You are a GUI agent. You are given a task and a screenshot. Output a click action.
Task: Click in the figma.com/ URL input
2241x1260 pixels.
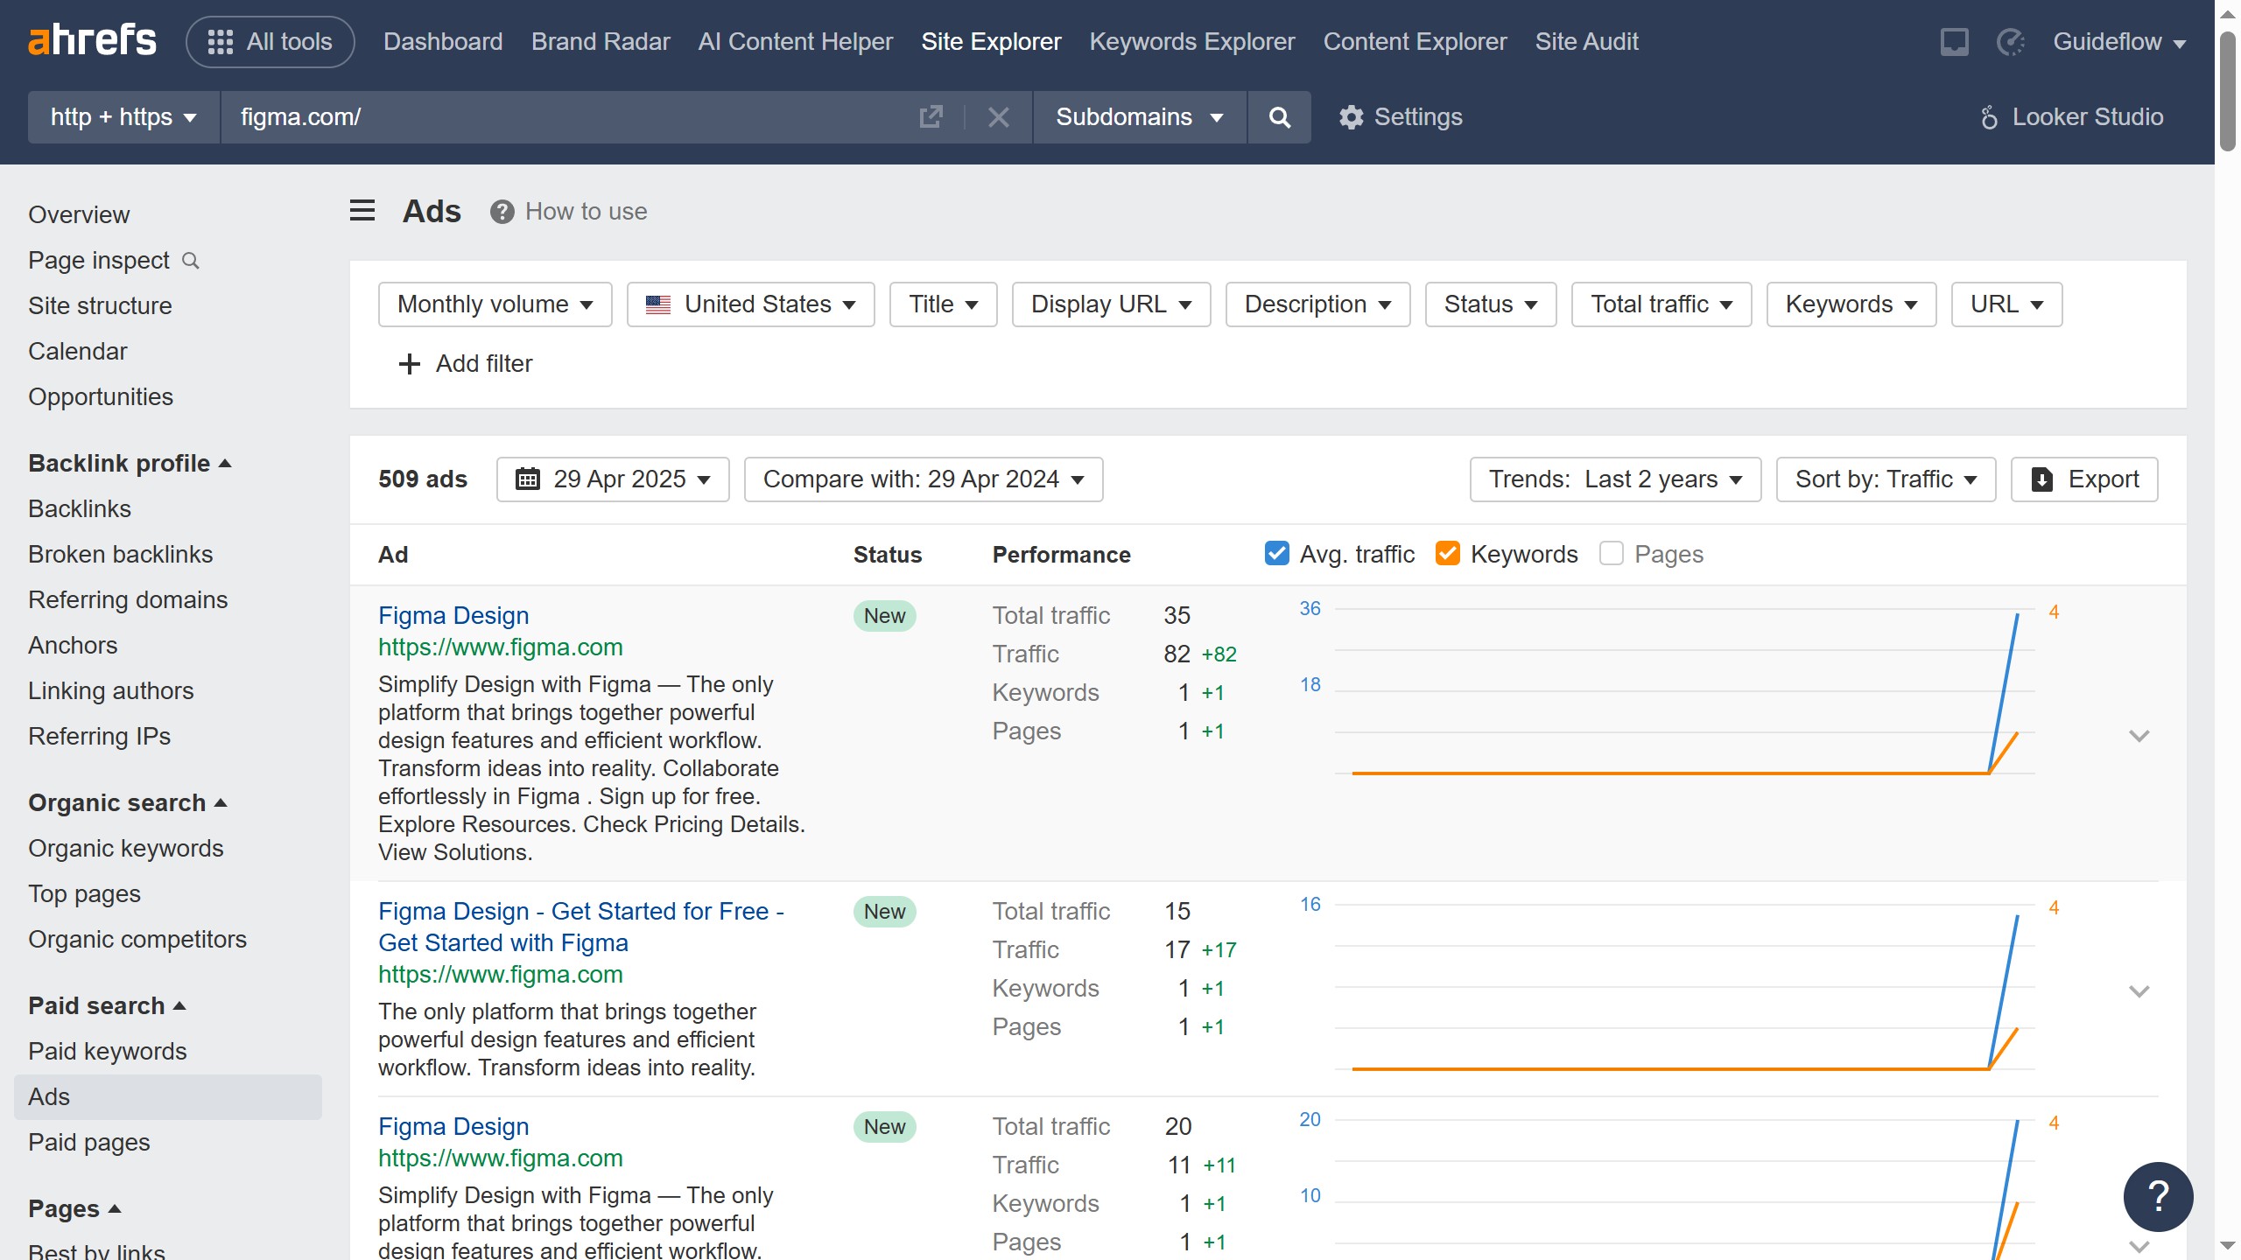tap(560, 117)
